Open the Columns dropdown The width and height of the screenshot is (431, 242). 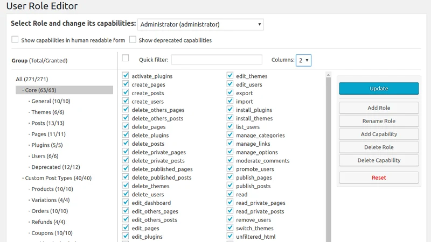tap(303, 60)
